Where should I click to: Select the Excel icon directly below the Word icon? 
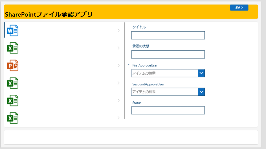[13, 48]
